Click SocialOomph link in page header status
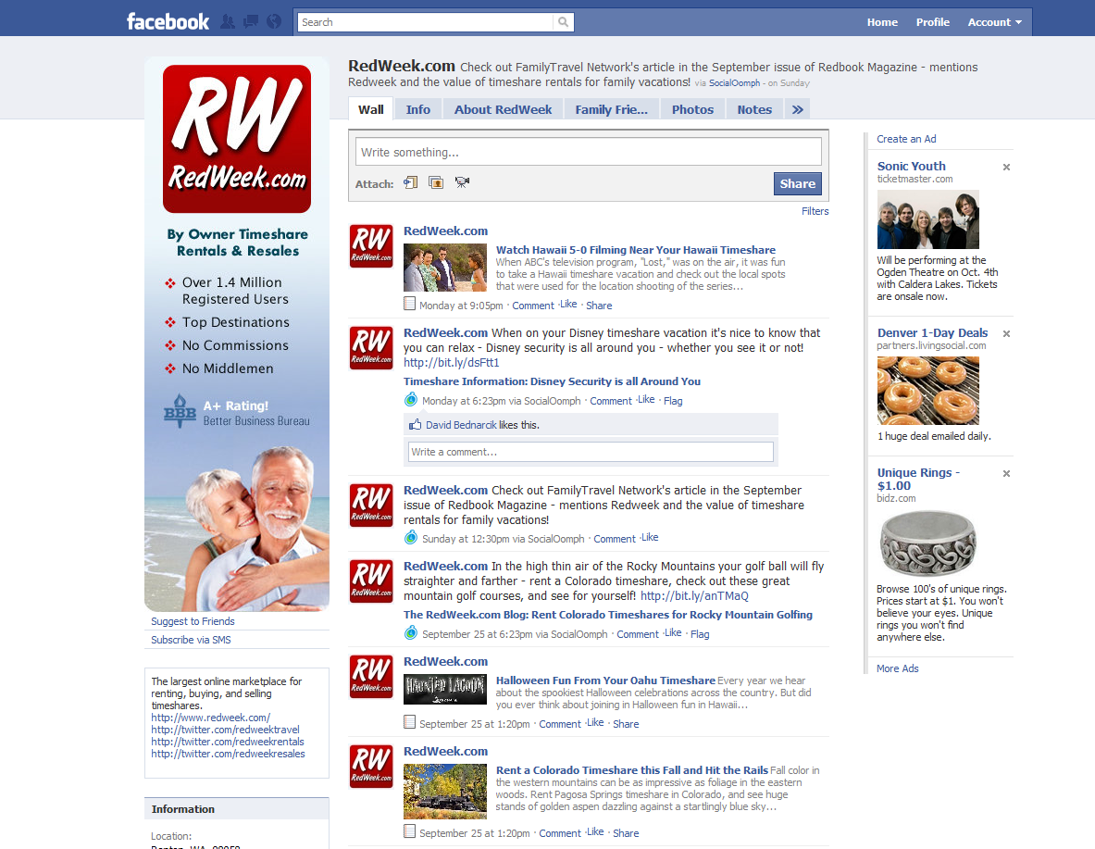The height and width of the screenshot is (849, 1095). click(734, 83)
